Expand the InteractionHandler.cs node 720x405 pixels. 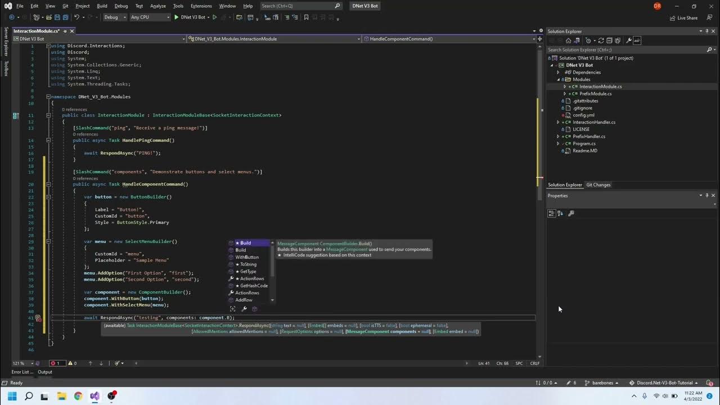tap(558, 122)
